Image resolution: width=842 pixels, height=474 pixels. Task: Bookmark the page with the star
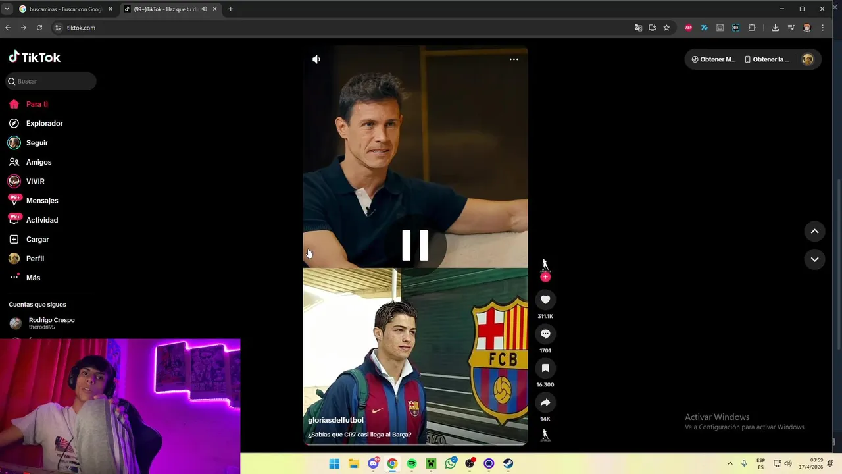tap(666, 28)
